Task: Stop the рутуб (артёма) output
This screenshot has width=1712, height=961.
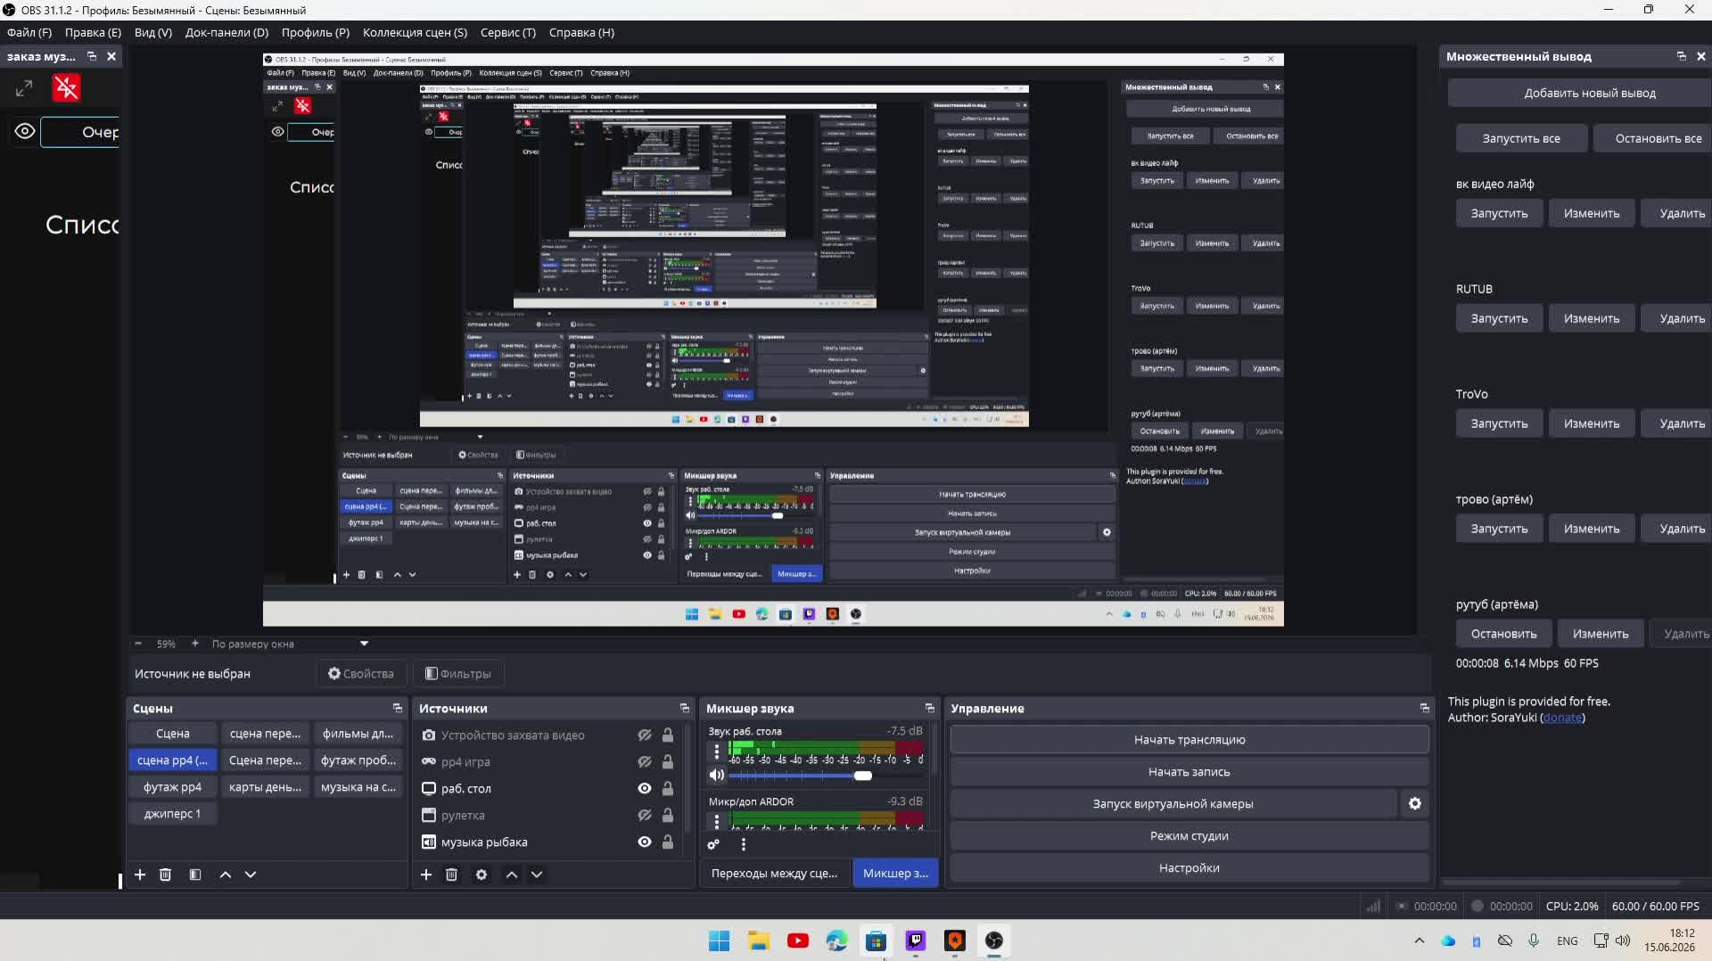Action: pos(1503,634)
